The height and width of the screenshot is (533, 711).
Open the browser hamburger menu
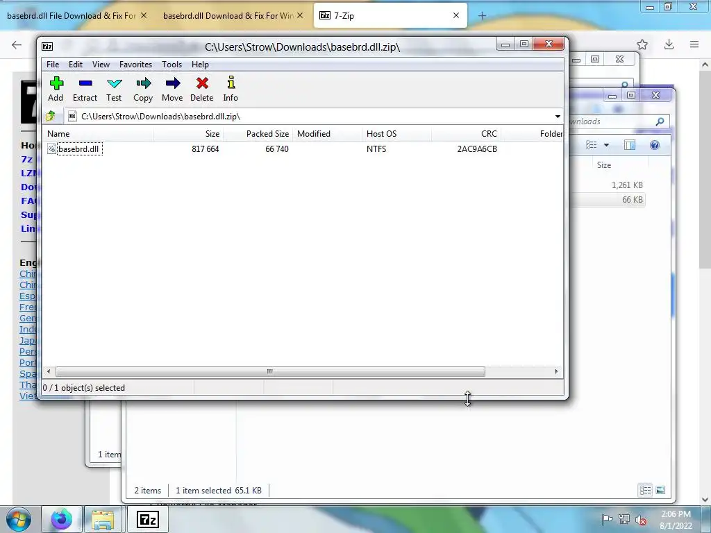pyautogui.click(x=694, y=44)
